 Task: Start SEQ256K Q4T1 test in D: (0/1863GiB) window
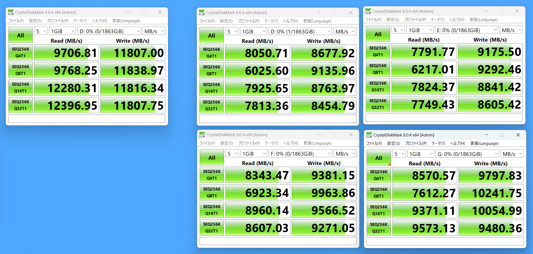21,52
